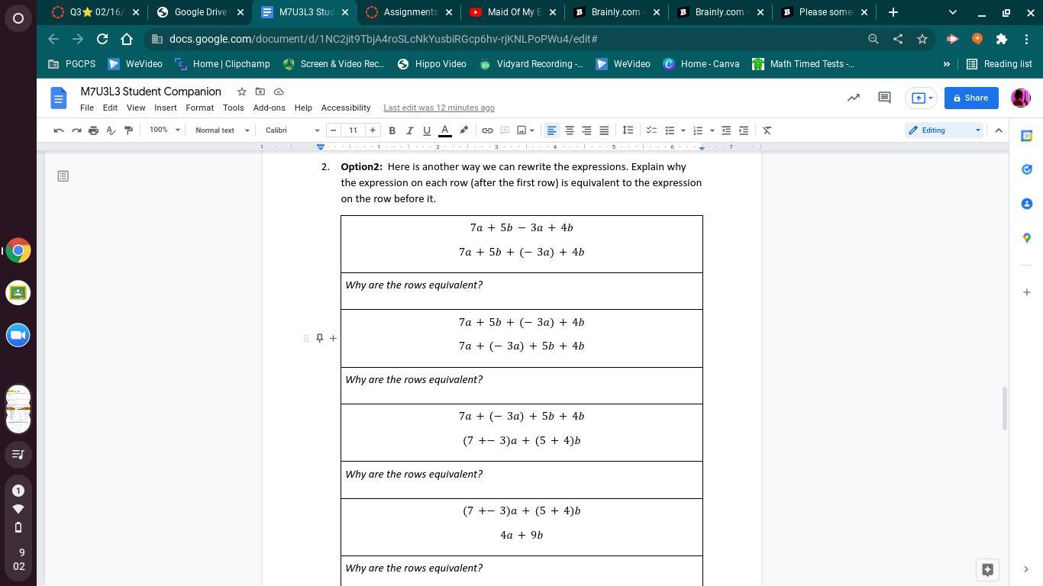Click the Redo icon in the toolbar
Image resolution: width=1043 pixels, height=586 pixels.
coord(76,130)
